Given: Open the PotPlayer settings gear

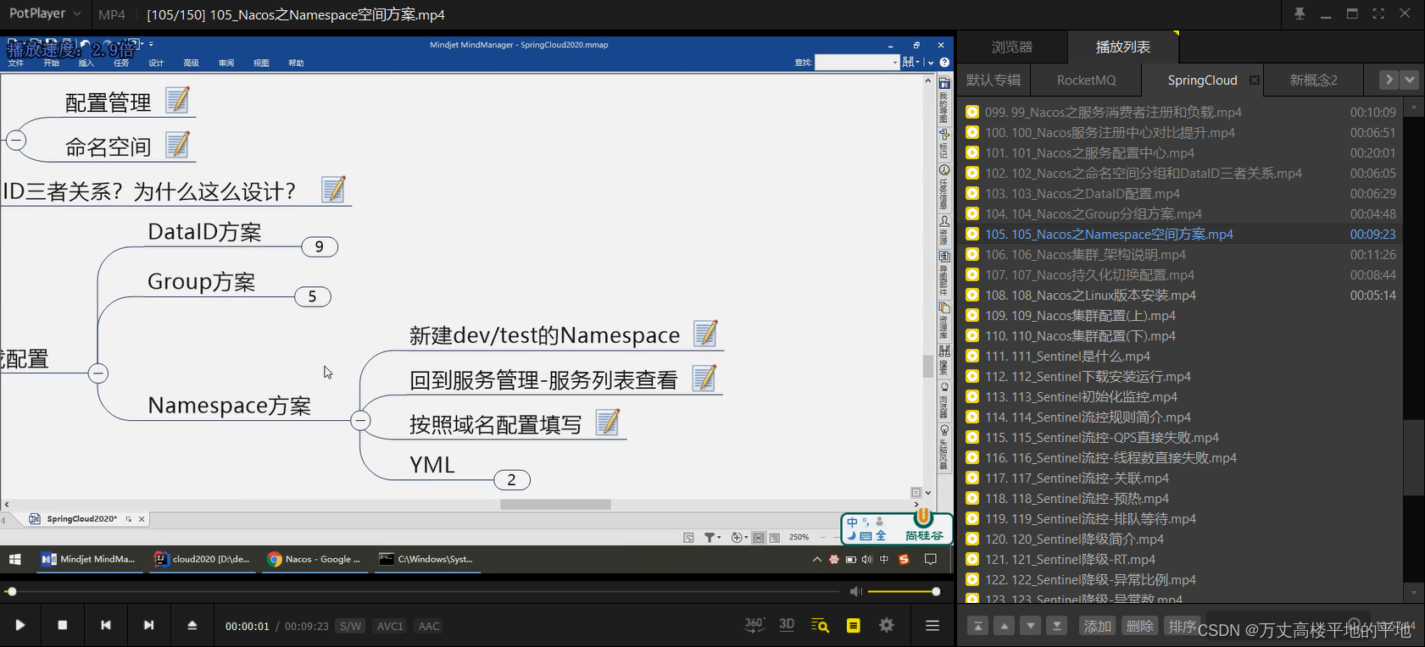Looking at the screenshot, I should click(887, 626).
